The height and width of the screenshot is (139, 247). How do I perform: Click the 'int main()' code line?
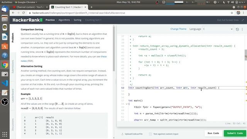click(x=135, y=100)
